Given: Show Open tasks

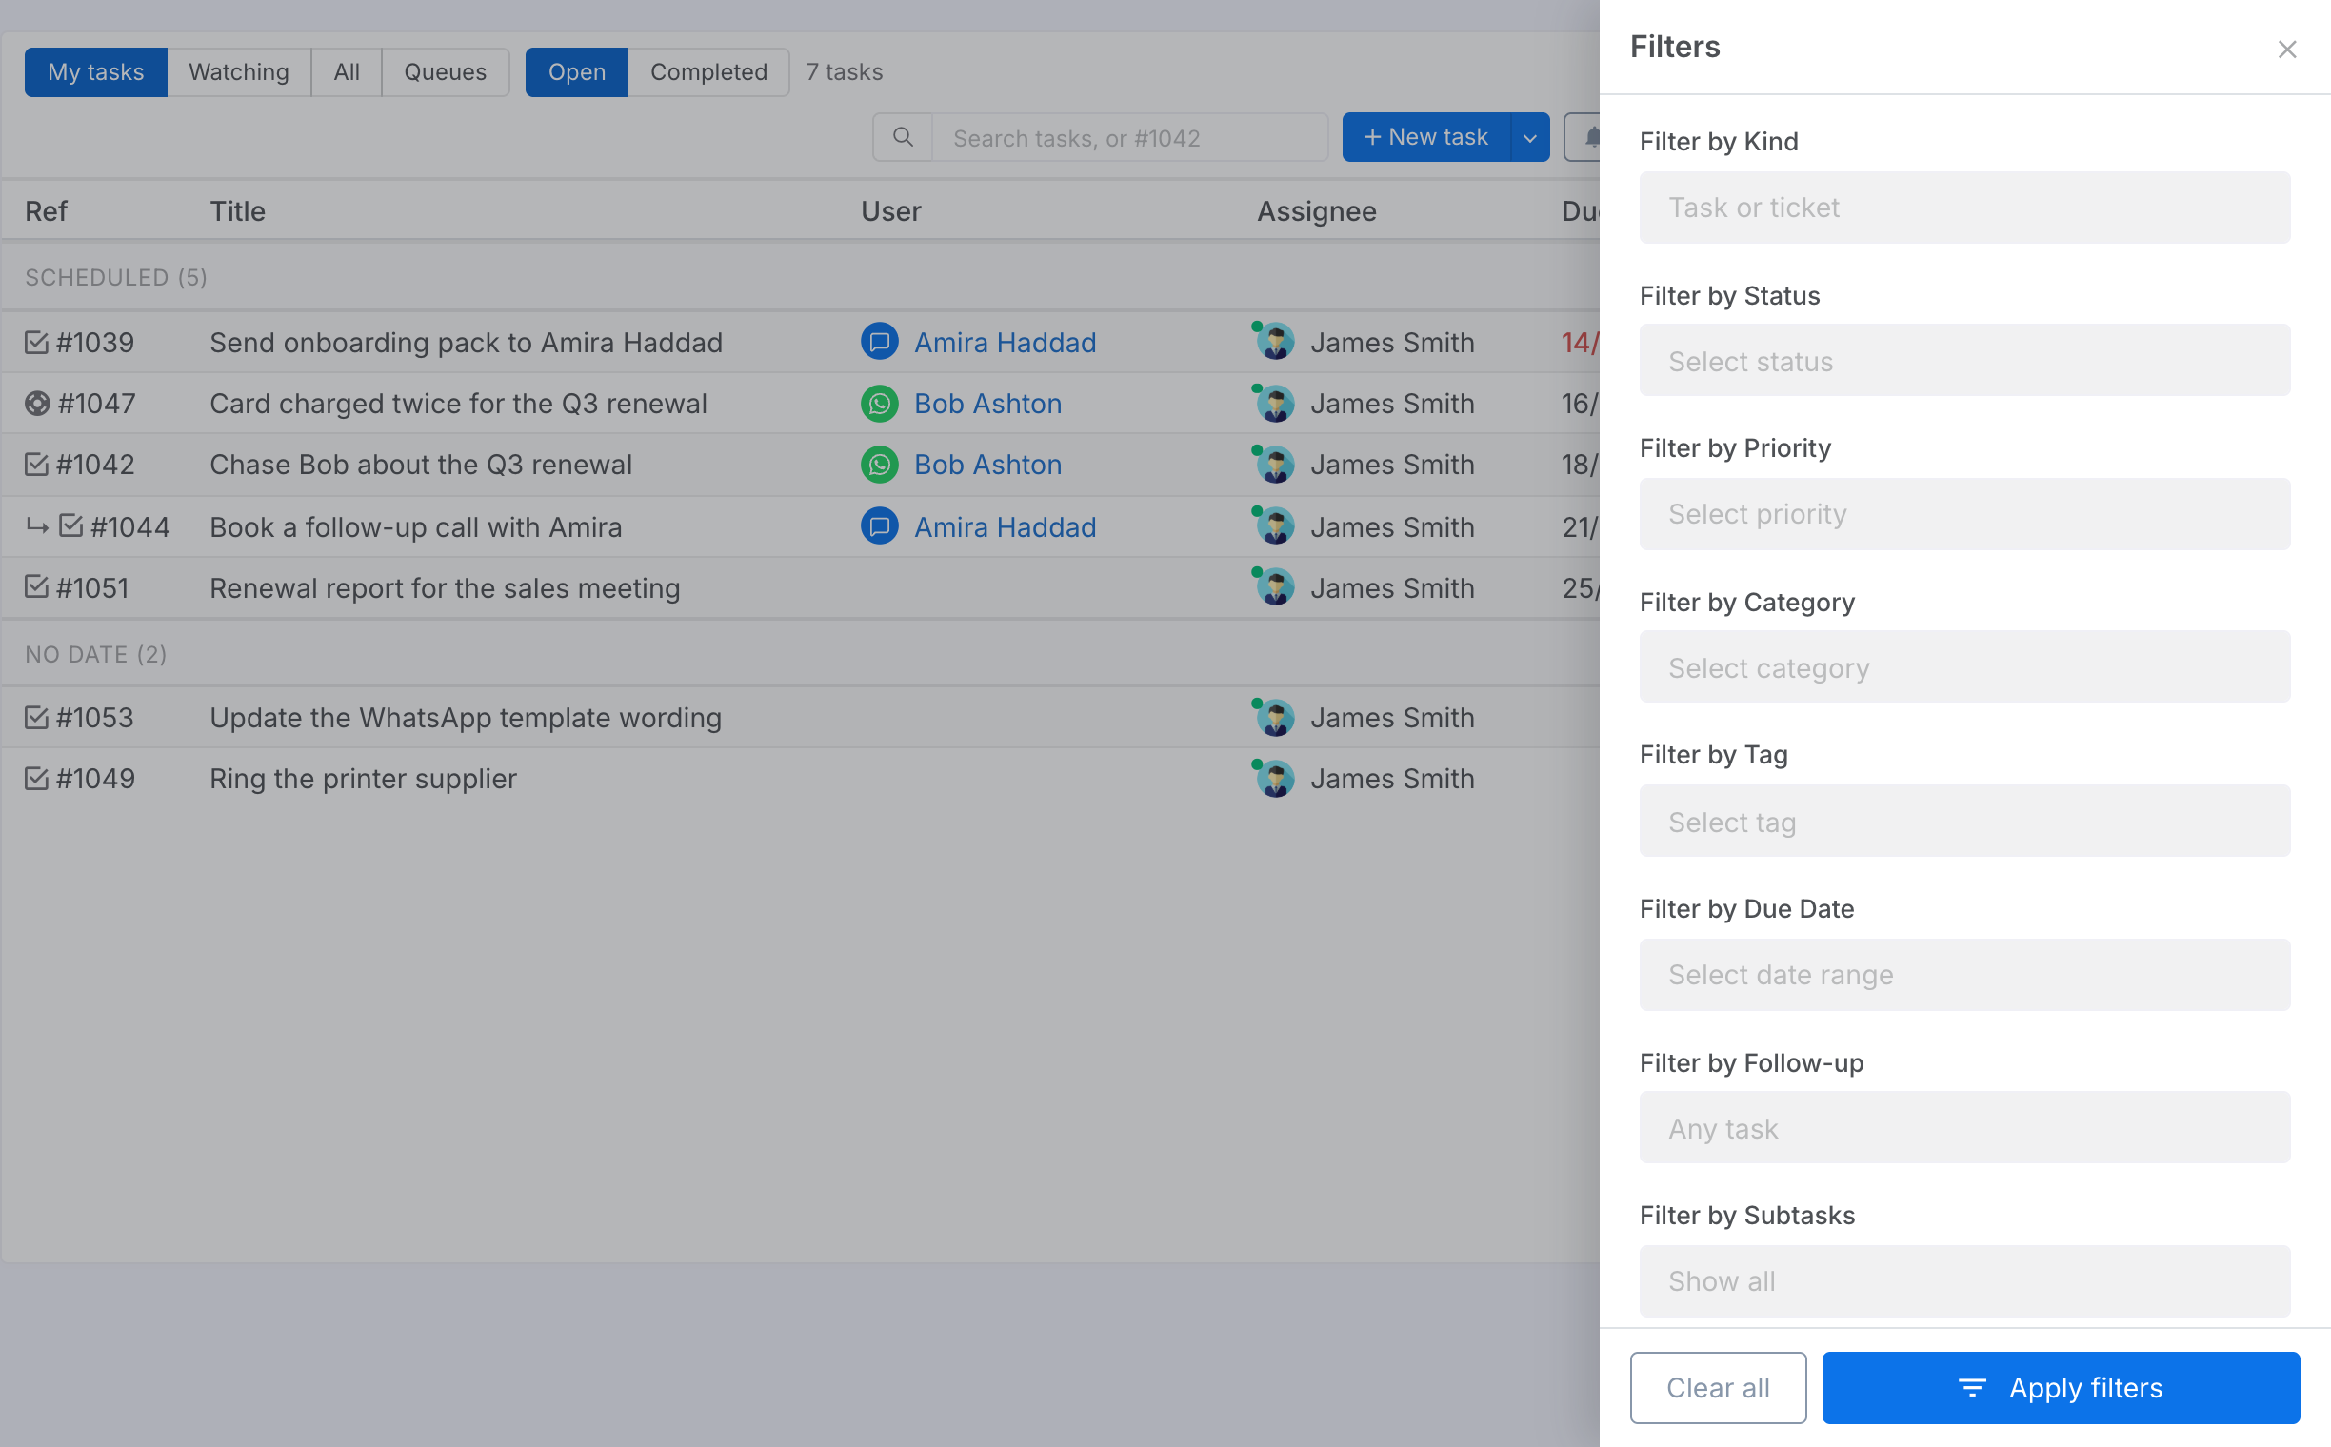Looking at the screenshot, I should pos(576,71).
